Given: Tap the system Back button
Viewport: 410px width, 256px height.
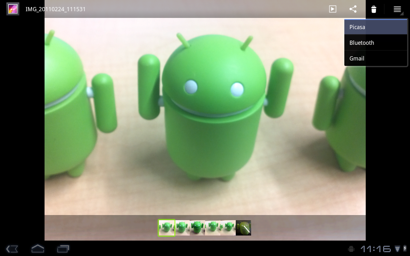Looking at the screenshot, I should point(12,249).
